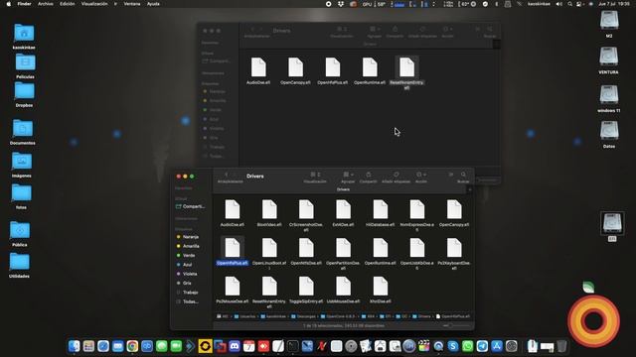Select OpenLinuxBoot.efi file icon
Screen dimensions: 636x357
[269, 248]
